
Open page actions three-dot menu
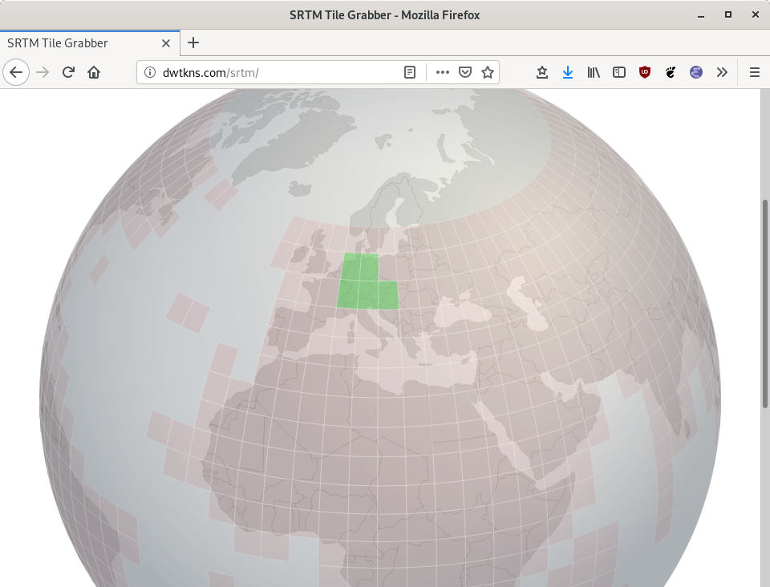(x=443, y=73)
